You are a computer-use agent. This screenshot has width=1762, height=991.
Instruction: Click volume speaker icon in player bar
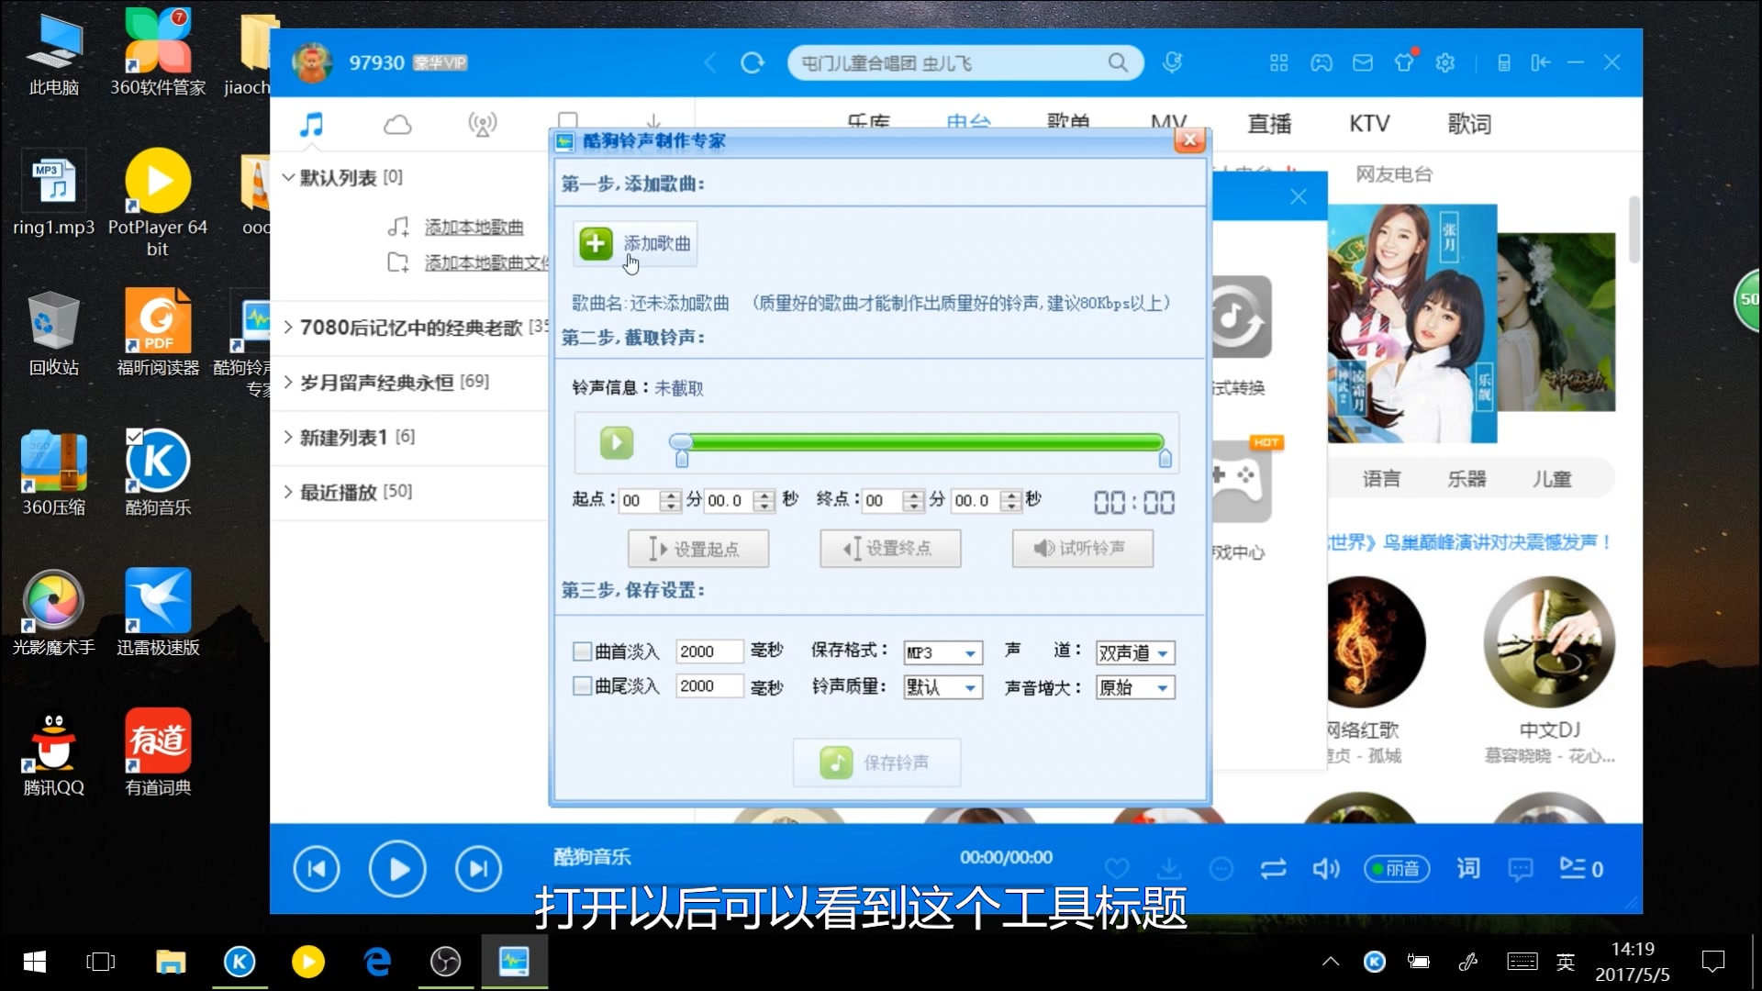click(x=1326, y=869)
